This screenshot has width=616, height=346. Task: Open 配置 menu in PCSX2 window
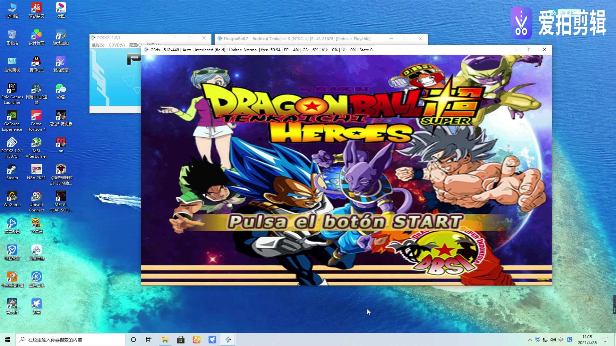[135, 45]
